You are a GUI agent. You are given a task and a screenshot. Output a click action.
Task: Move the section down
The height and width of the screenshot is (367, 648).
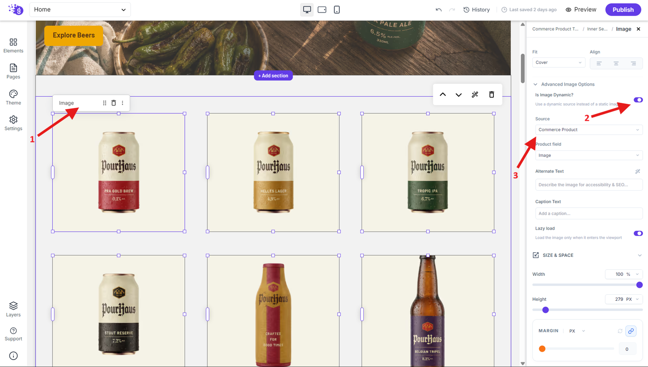[459, 95]
